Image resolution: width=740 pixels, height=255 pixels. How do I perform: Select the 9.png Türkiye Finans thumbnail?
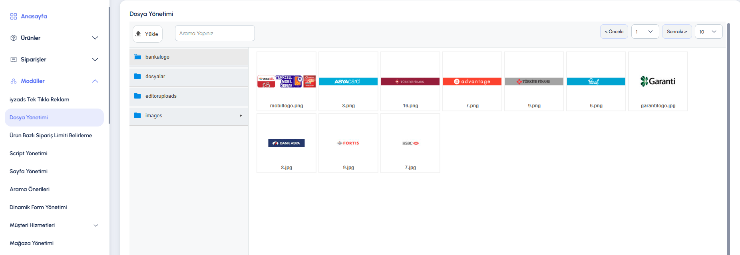tap(534, 81)
